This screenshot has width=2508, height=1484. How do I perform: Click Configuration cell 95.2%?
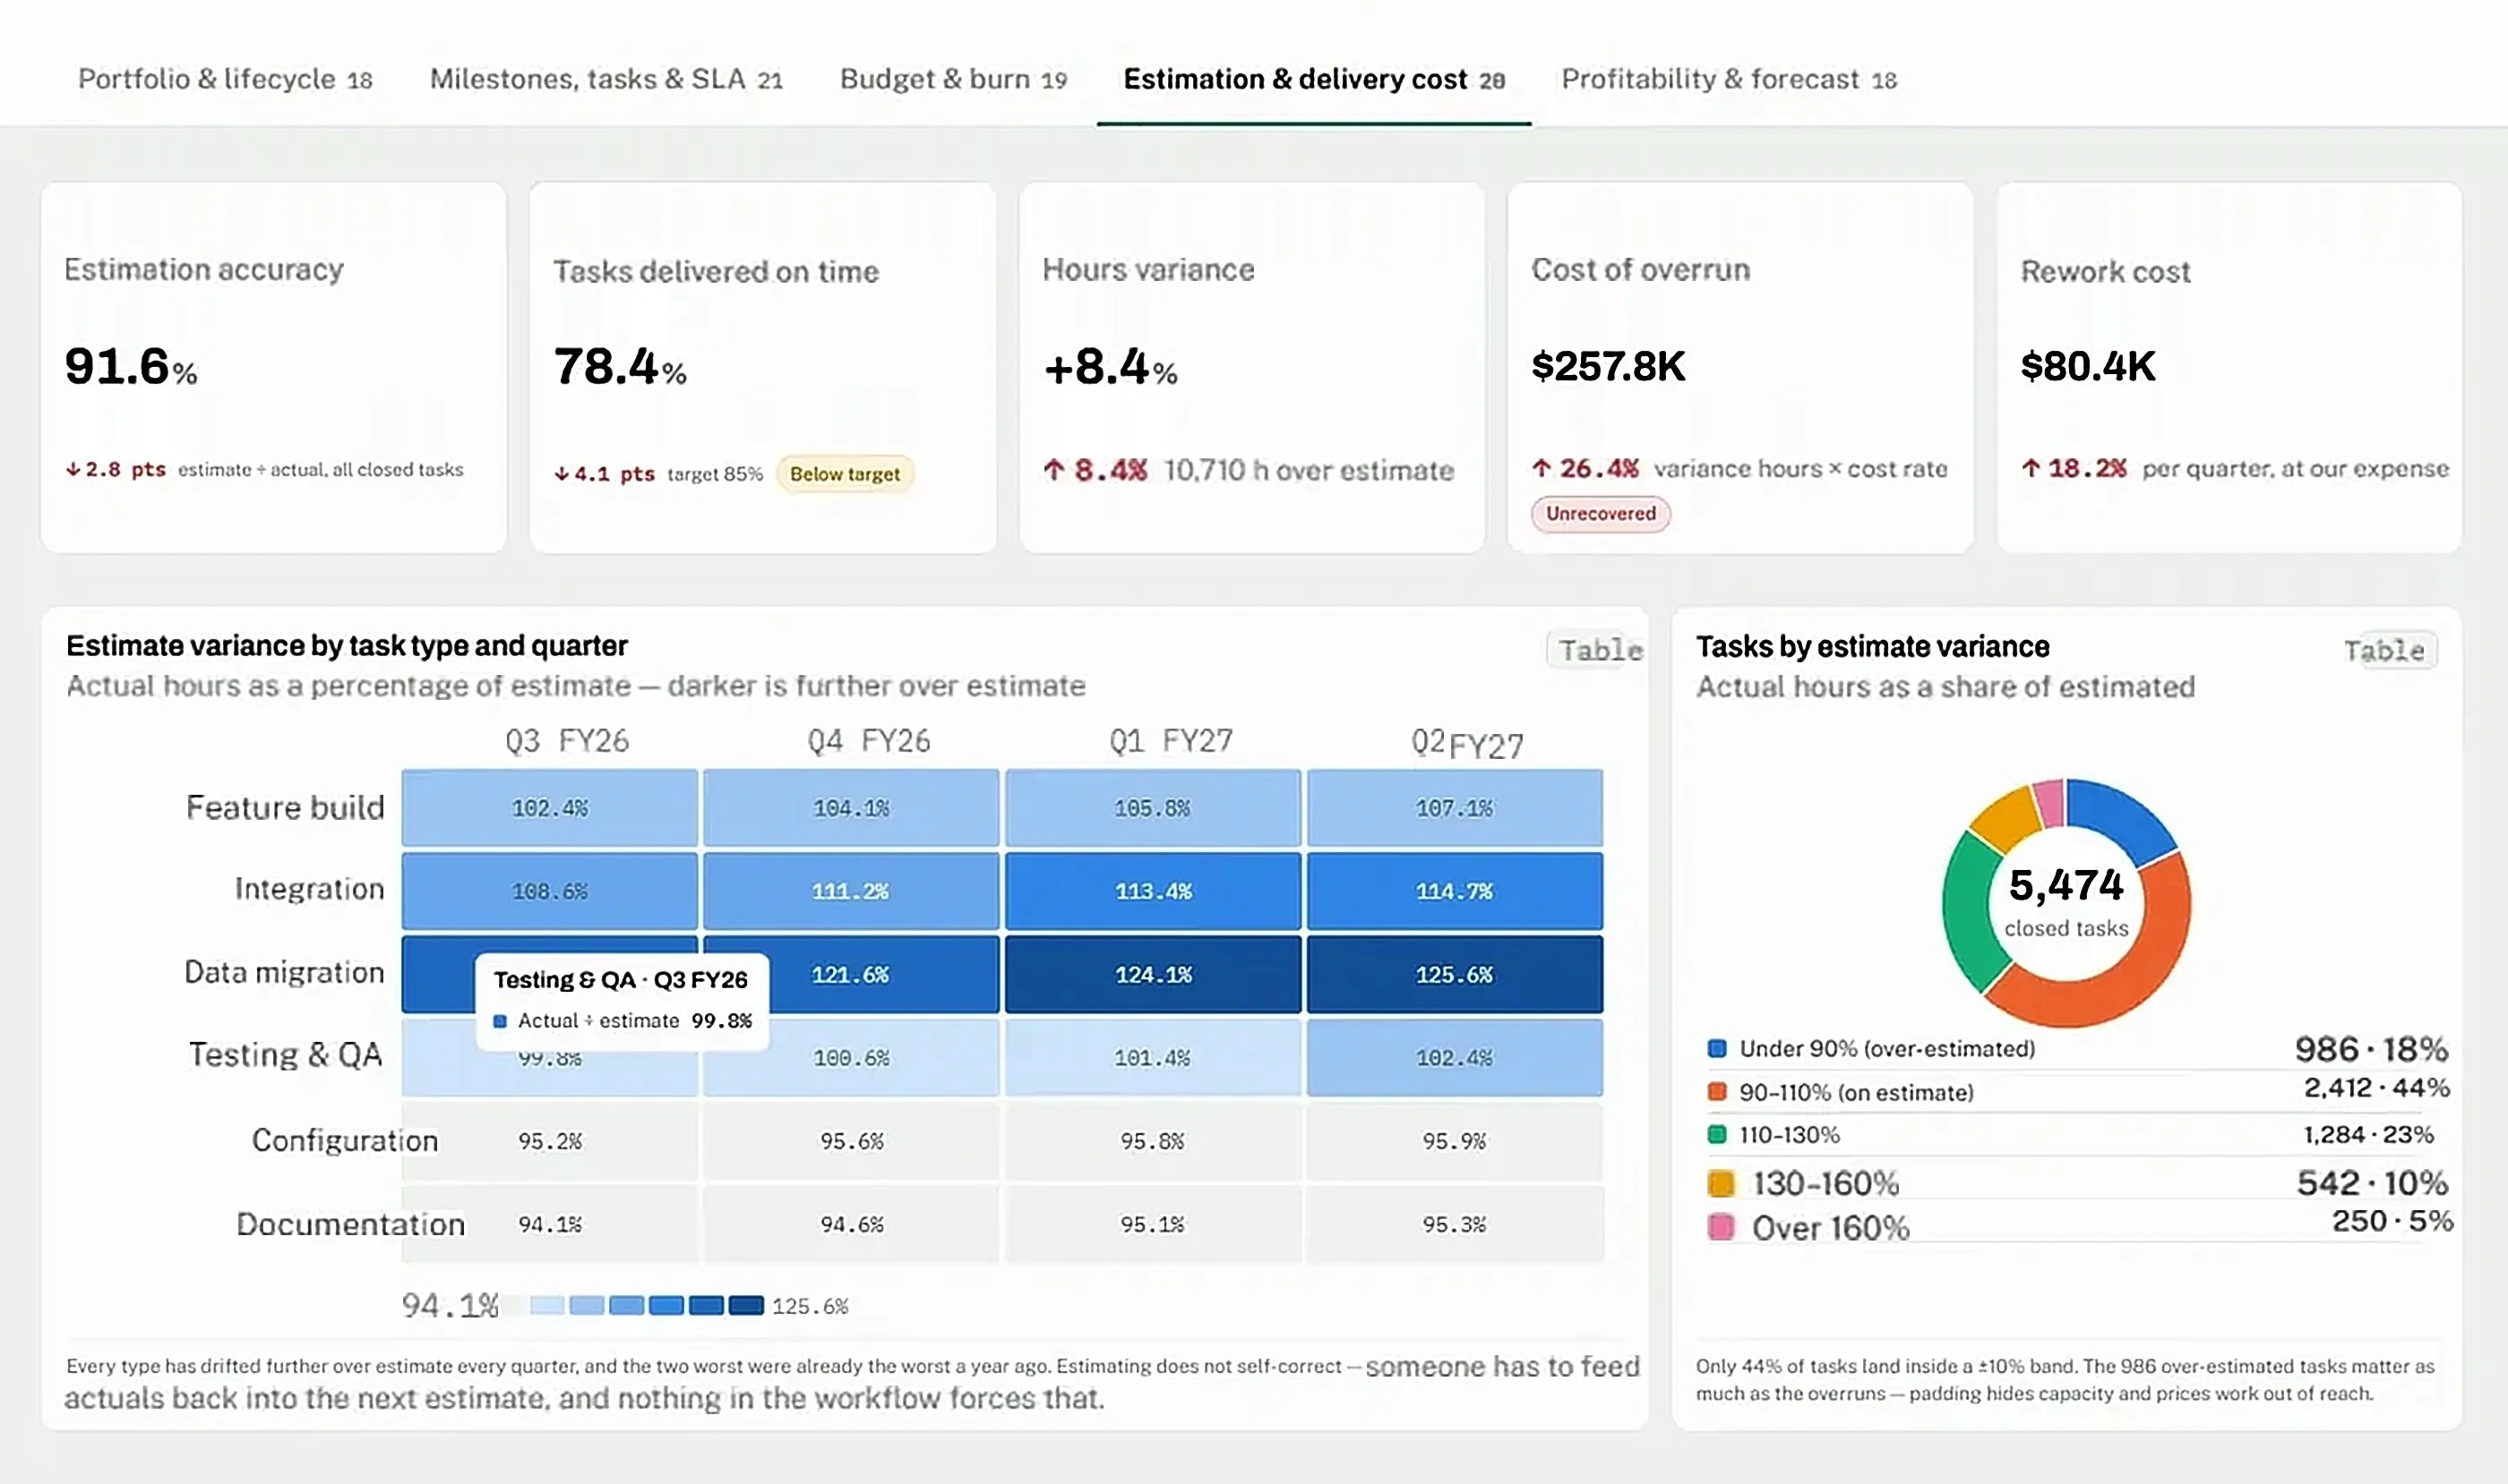(549, 1141)
